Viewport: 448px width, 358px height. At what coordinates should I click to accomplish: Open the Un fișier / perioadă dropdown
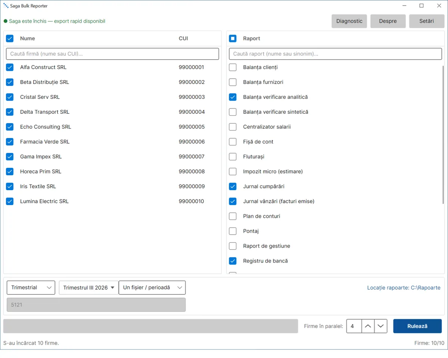152,288
